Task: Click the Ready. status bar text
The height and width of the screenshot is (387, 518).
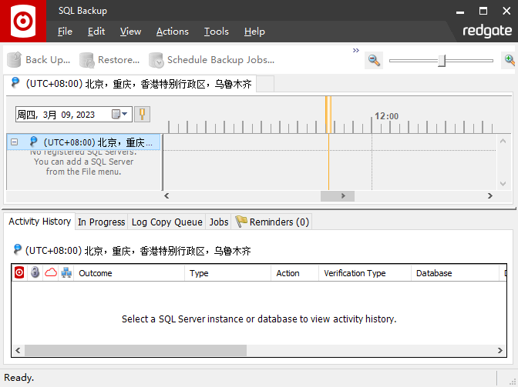Action: (18, 378)
